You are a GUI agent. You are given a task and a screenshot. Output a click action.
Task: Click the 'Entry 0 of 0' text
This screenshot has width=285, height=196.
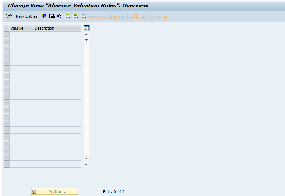(114, 192)
